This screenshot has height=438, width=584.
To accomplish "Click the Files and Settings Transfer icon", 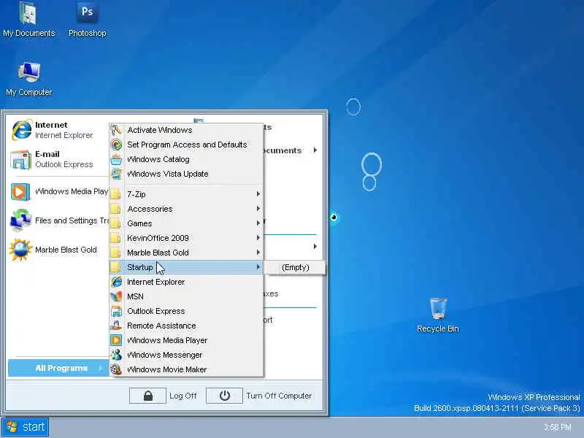I will coord(20,220).
